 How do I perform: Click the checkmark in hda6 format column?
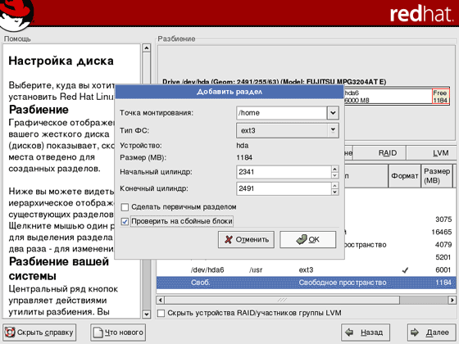(405, 270)
